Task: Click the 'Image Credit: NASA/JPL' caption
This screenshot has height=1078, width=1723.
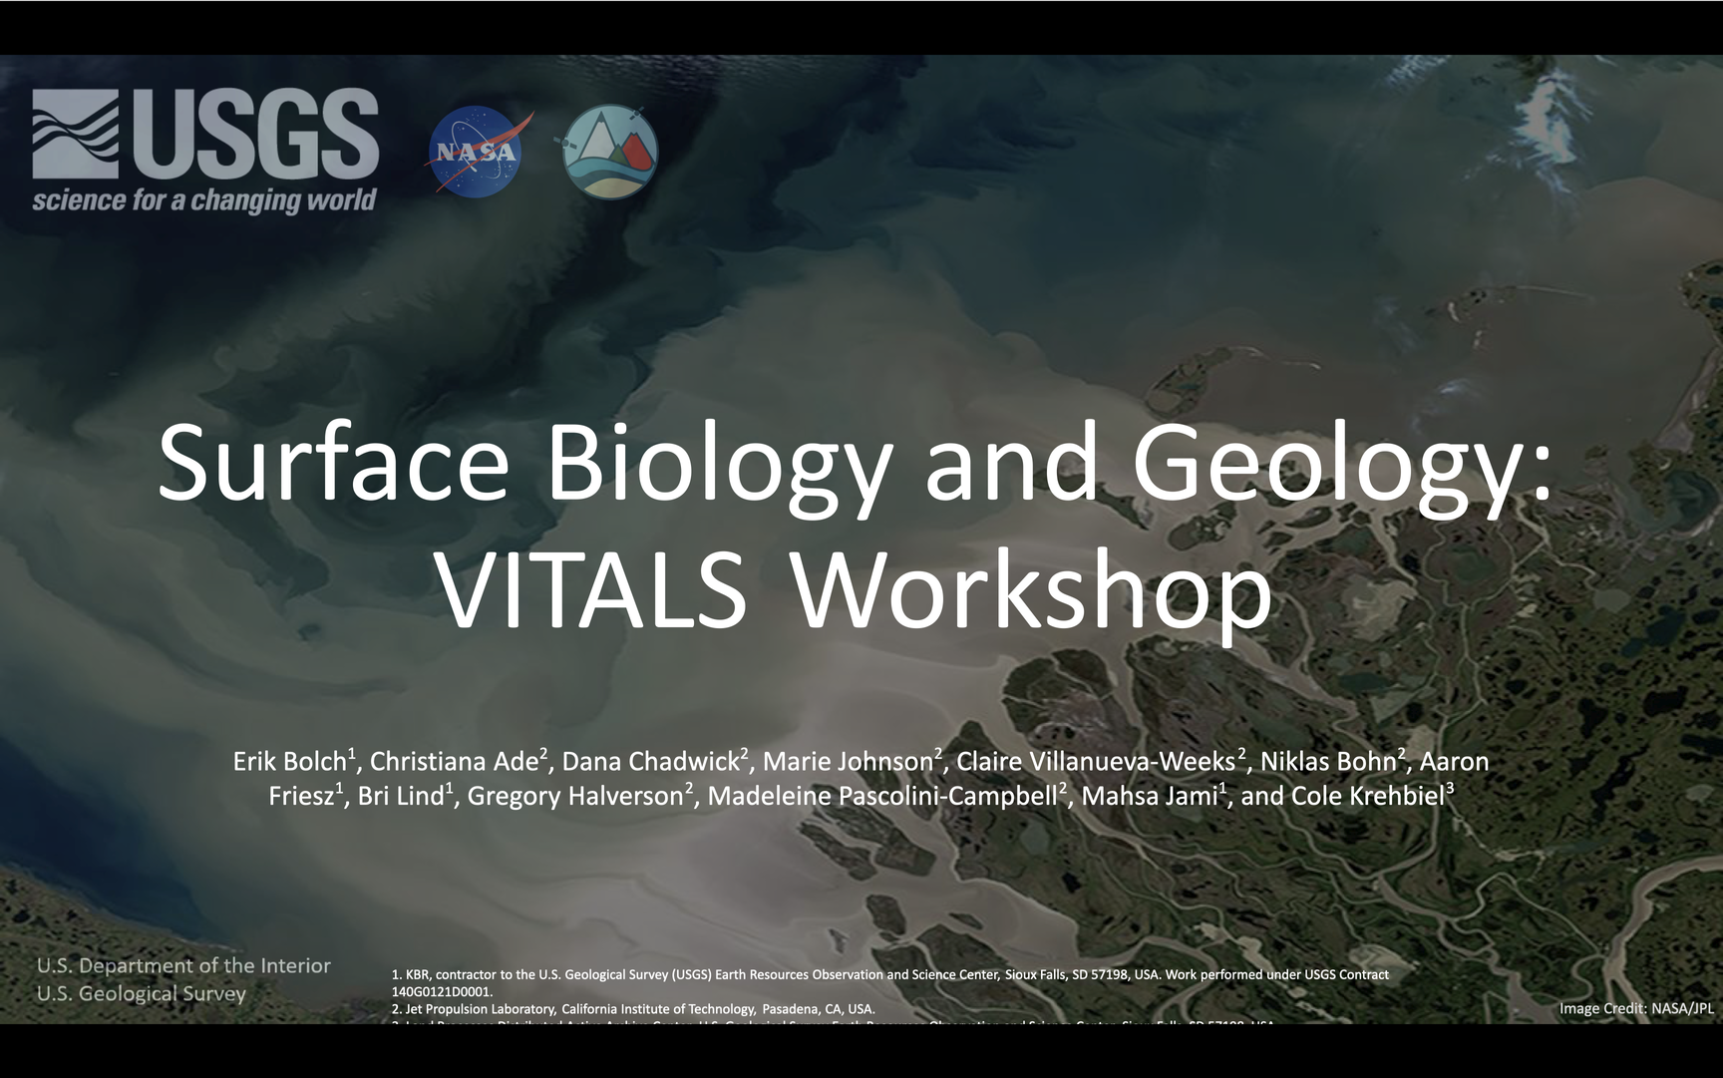Action: pyautogui.click(x=1636, y=1008)
